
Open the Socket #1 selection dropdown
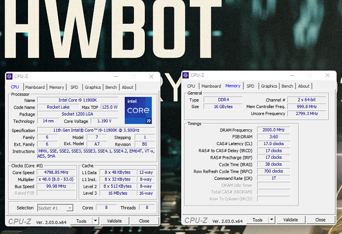coord(55,208)
